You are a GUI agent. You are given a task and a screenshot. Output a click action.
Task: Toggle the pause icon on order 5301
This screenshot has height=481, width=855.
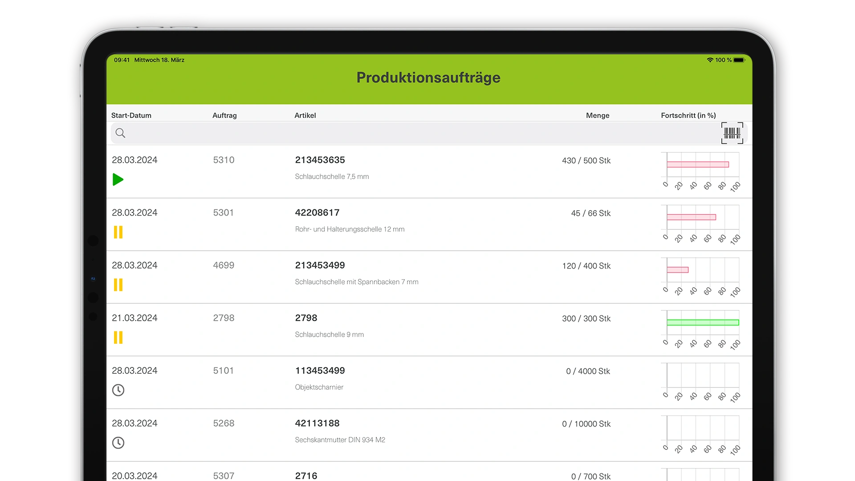[118, 232]
